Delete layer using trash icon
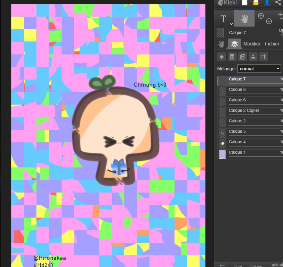 tap(232, 57)
